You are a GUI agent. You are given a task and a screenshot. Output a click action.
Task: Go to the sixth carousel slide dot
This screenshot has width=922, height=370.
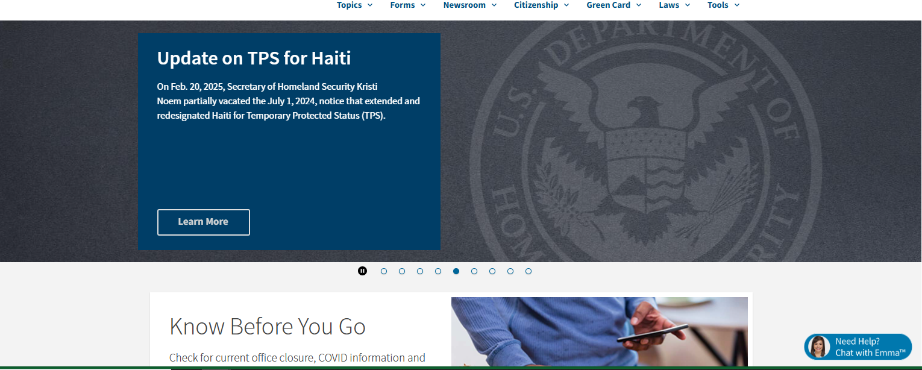point(474,271)
